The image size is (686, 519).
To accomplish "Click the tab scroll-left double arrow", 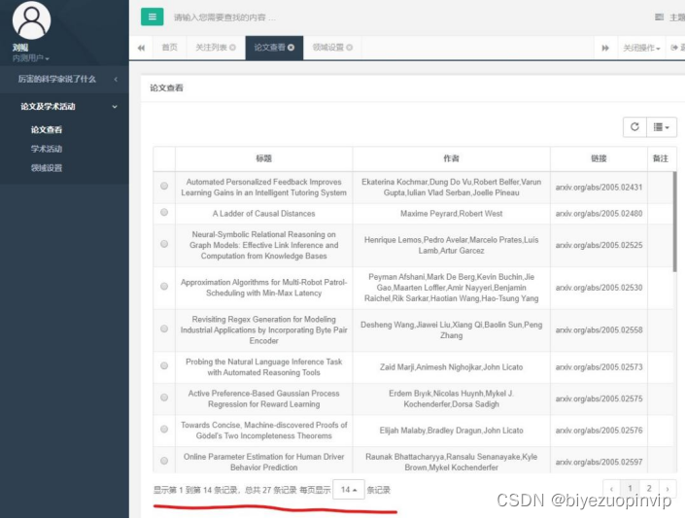I will click(x=141, y=48).
